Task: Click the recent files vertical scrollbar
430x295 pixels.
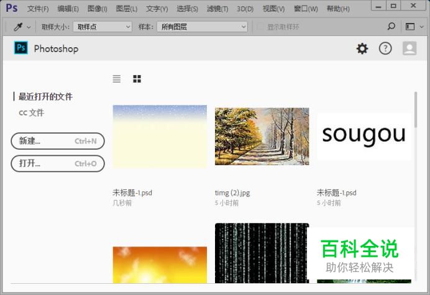Action: coord(416,110)
